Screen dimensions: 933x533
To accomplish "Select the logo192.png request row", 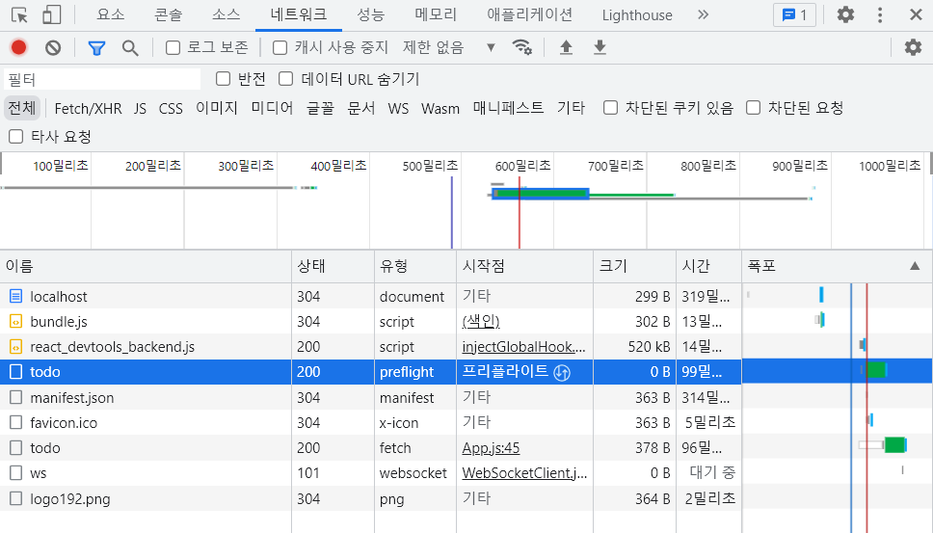I will pos(370,498).
